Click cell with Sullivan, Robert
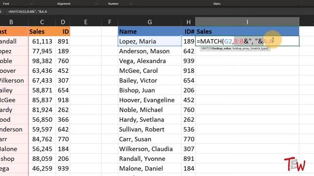314x176 pixels. point(150,129)
